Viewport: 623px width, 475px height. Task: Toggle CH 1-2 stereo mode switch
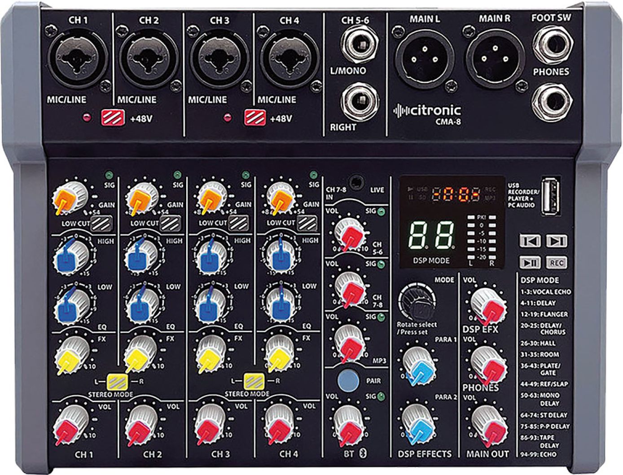pyautogui.click(x=117, y=381)
